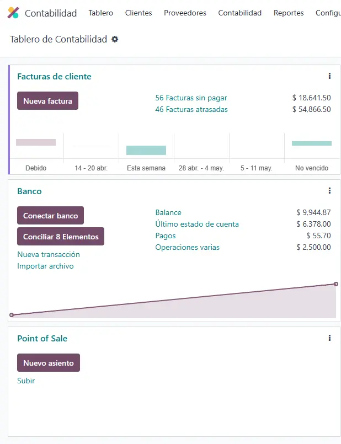This screenshot has width=341, height=444.
Task: Open the Clientes menu
Action: click(138, 13)
